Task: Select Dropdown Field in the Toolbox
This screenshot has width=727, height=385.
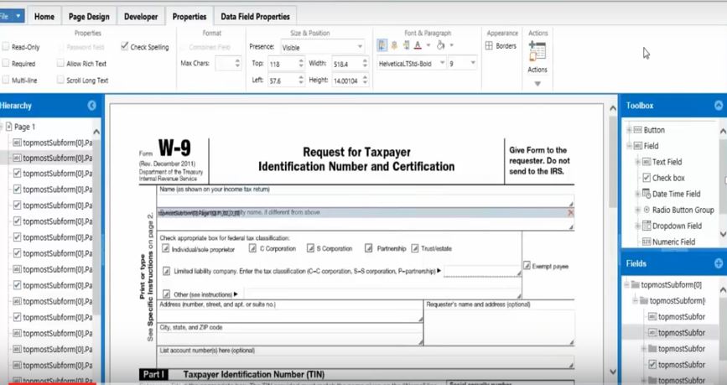Action: coord(677,226)
